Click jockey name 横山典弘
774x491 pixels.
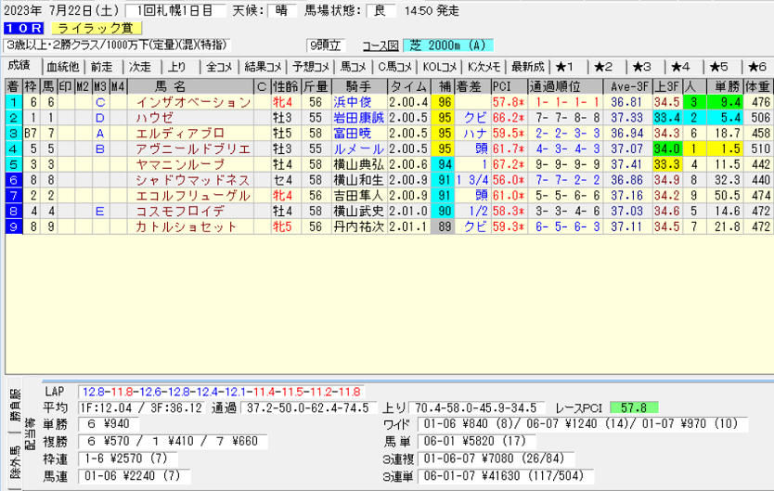pos(353,164)
